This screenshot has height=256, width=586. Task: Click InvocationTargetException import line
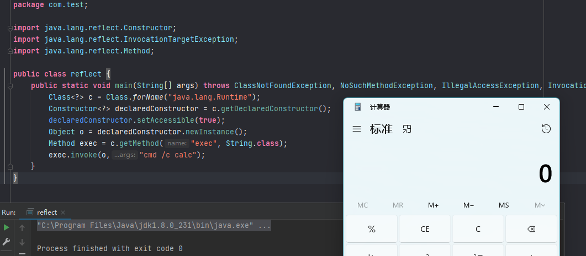(125, 39)
